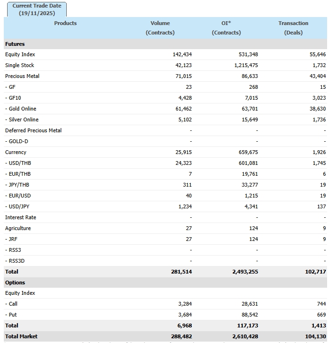Click the Total Market row label
The height and width of the screenshot is (343, 329).
tap(21, 336)
